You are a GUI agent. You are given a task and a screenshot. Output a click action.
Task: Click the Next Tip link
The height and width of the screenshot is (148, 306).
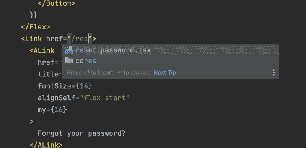point(165,73)
